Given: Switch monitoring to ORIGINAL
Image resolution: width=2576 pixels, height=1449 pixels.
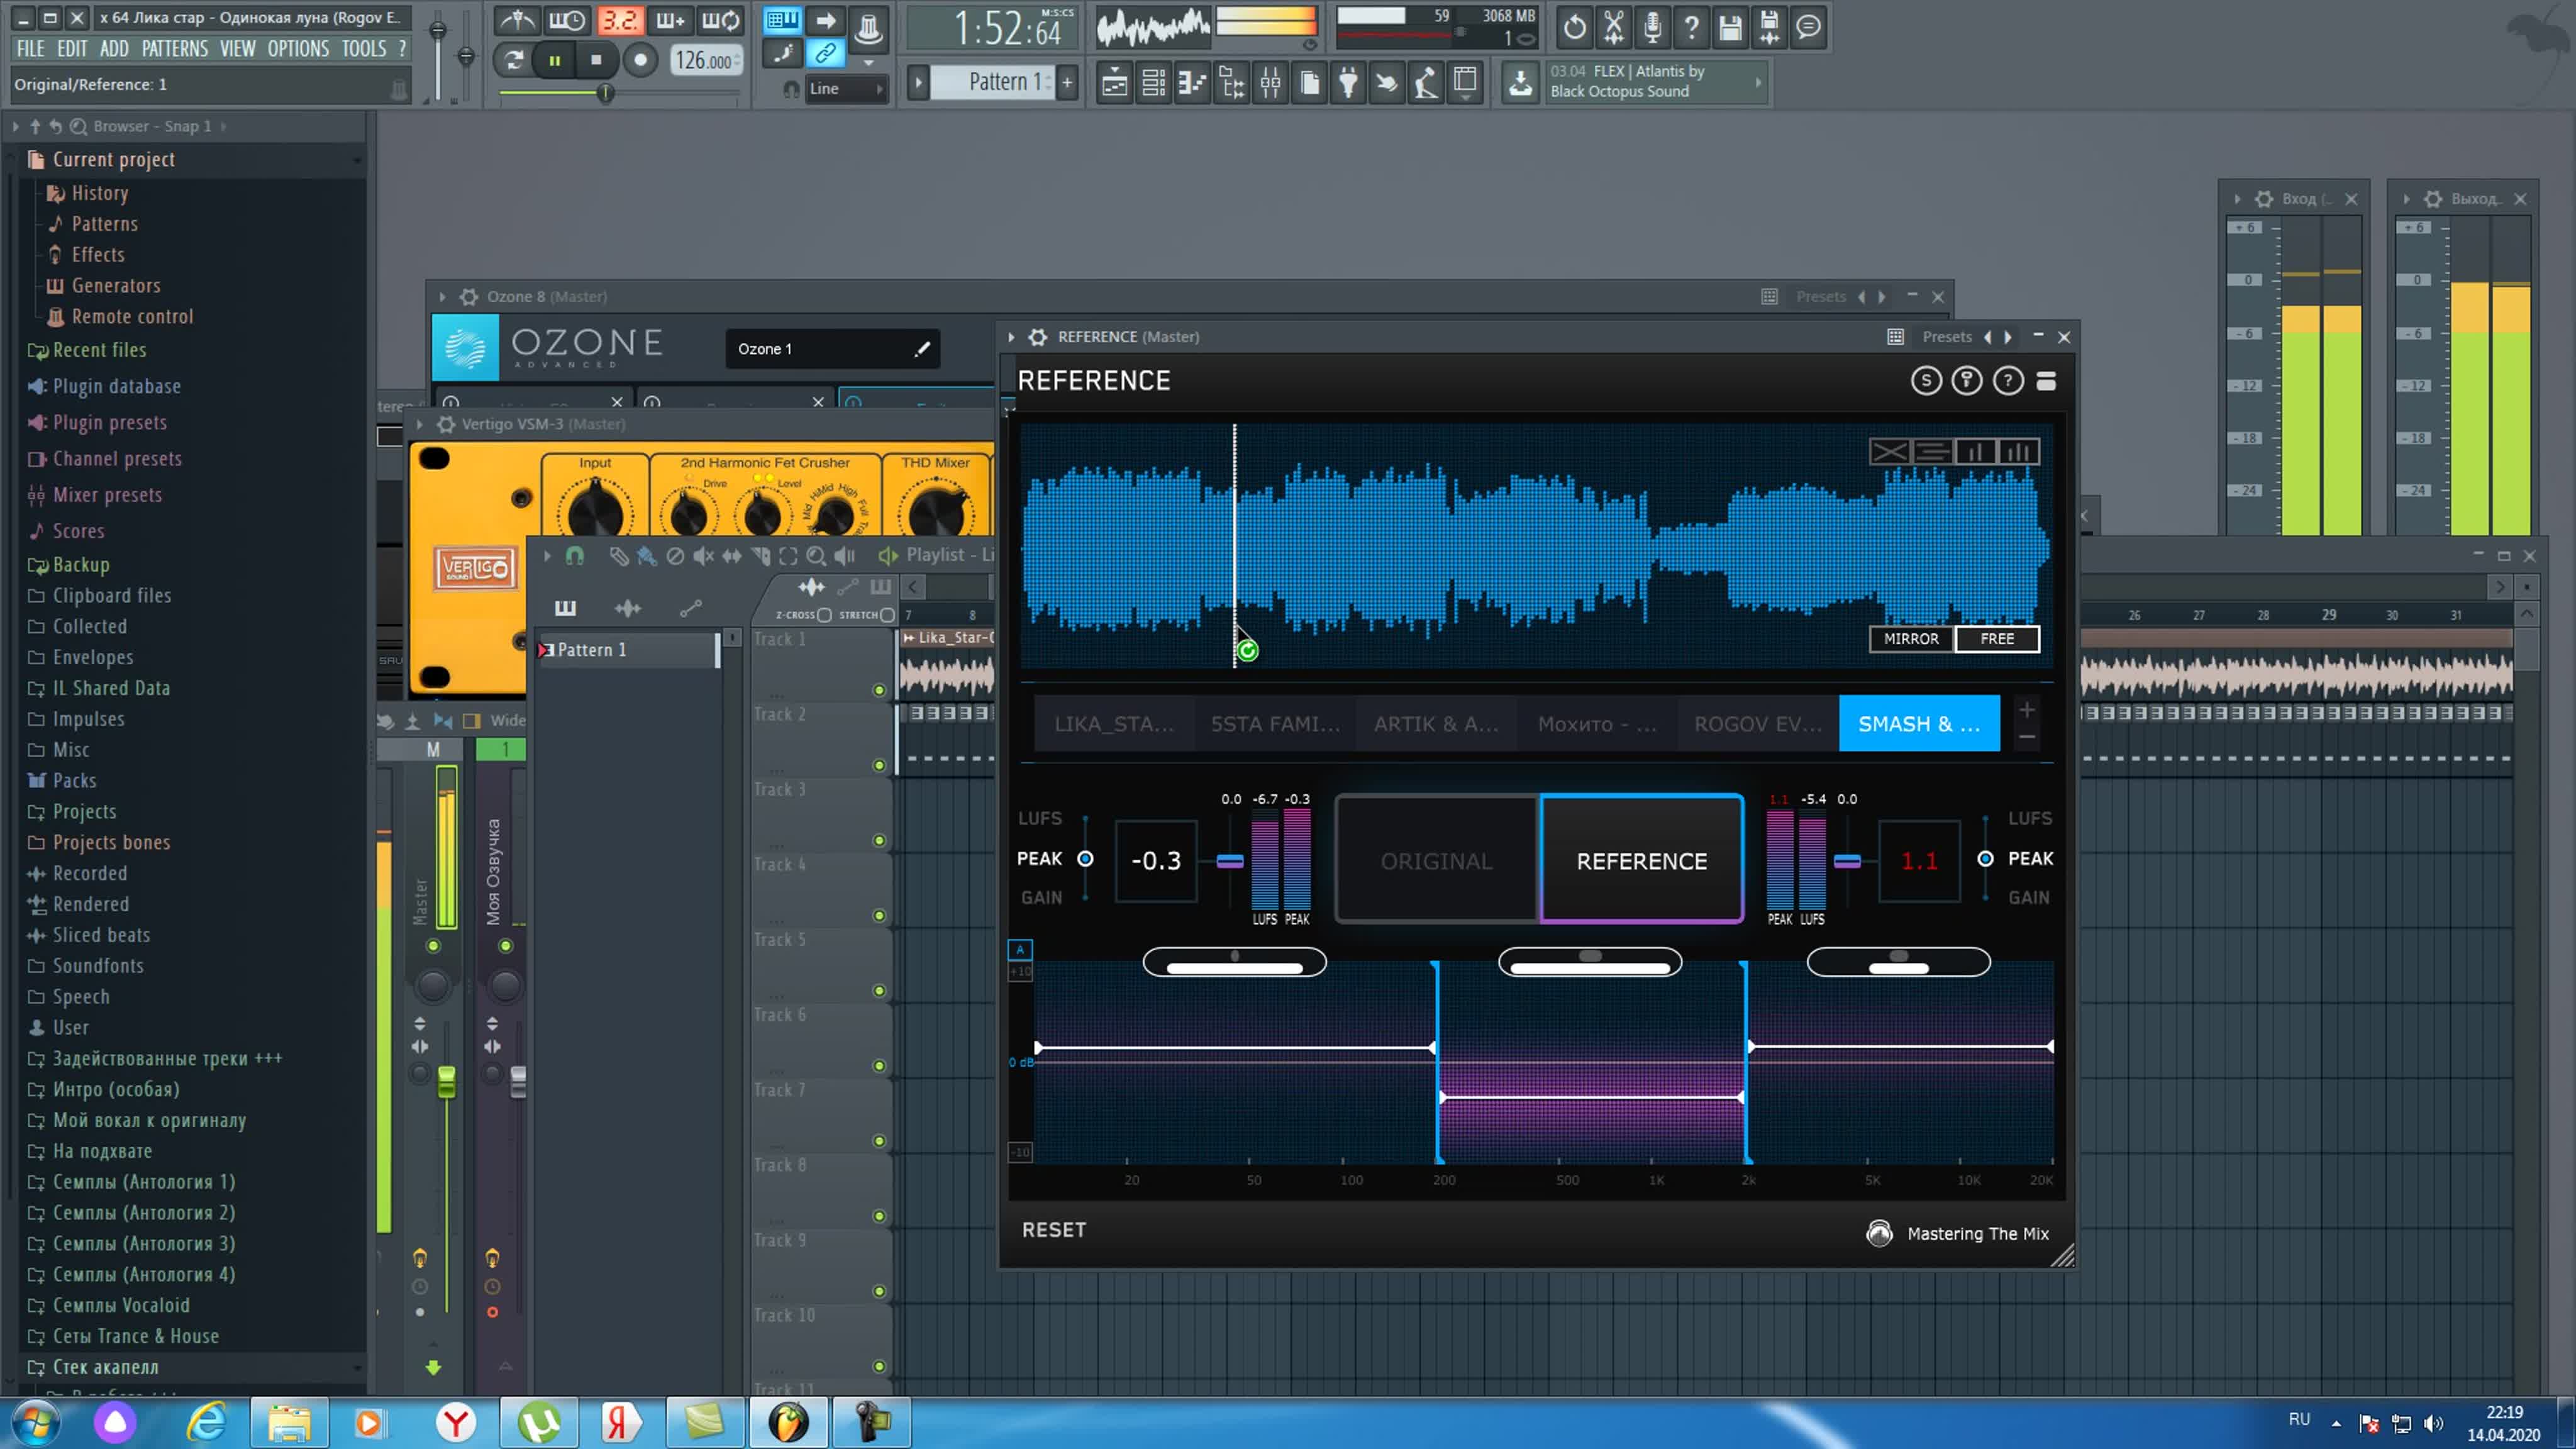Looking at the screenshot, I should click(1436, 861).
